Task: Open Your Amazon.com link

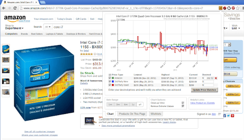Action: 44,19
